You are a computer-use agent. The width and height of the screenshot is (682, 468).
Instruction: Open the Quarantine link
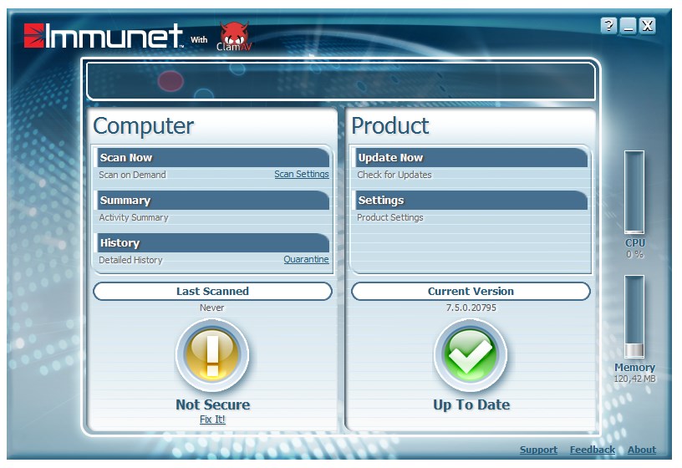point(306,260)
